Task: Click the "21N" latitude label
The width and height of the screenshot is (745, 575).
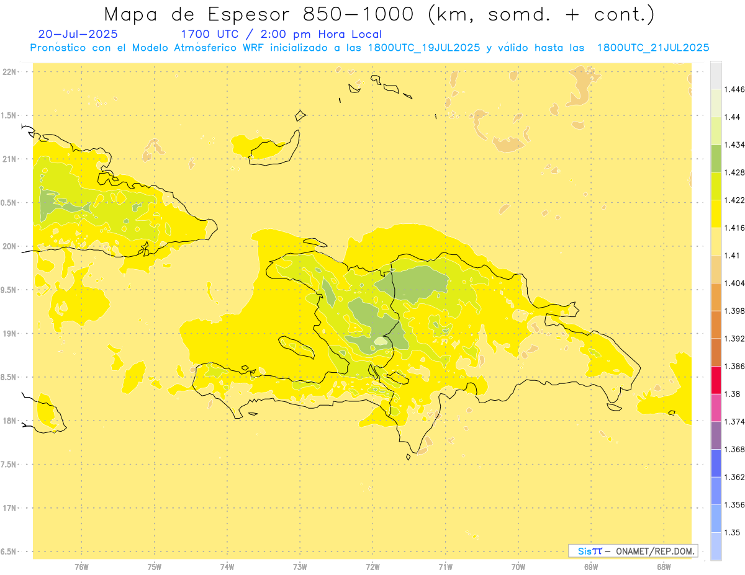Action: click(9, 159)
